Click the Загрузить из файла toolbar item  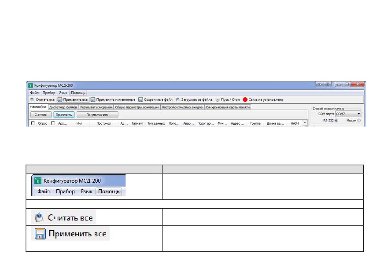point(194,99)
